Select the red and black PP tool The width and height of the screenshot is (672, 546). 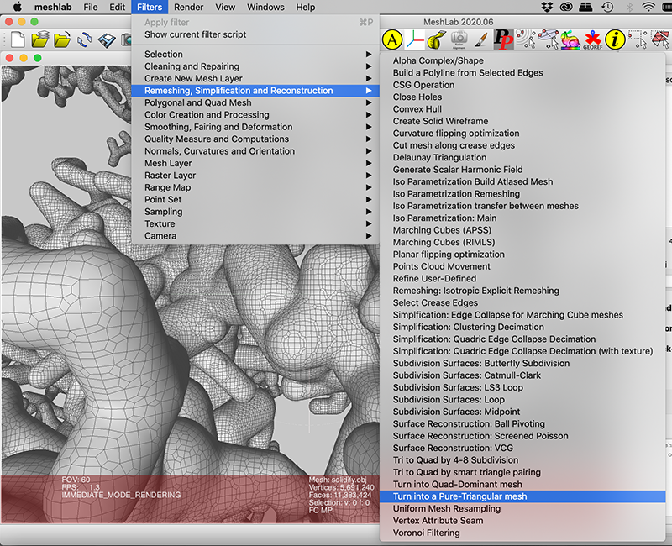(503, 39)
